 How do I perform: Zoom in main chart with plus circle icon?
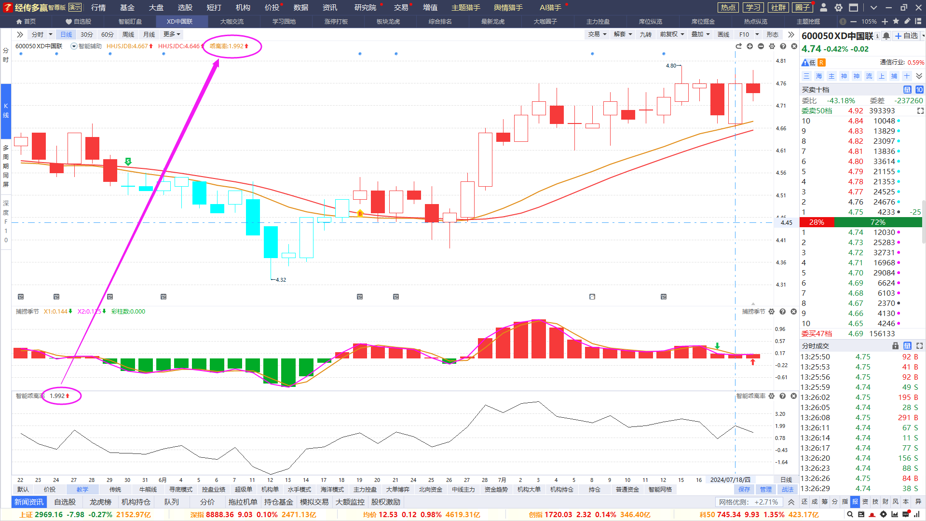point(749,46)
